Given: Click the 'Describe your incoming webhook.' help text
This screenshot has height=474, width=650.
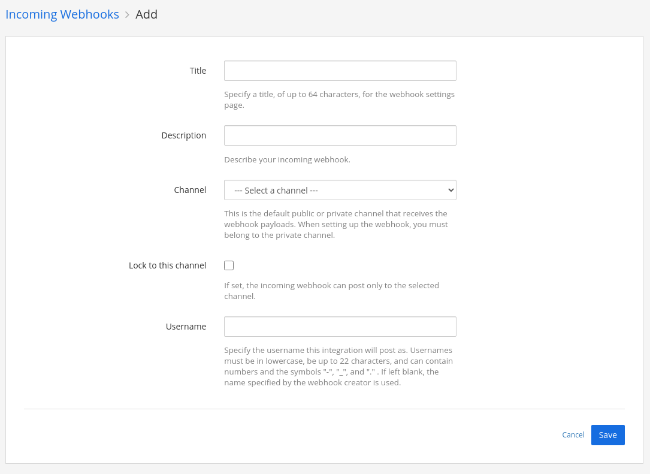Looking at the screenshot, I should coord(288,159).
